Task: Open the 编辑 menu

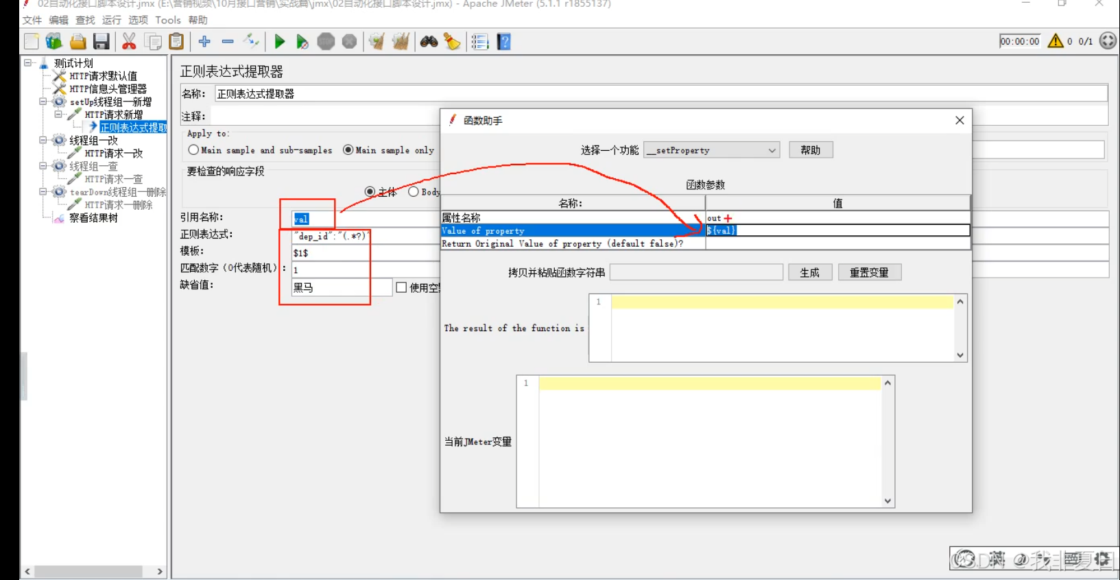Action: 59,20
